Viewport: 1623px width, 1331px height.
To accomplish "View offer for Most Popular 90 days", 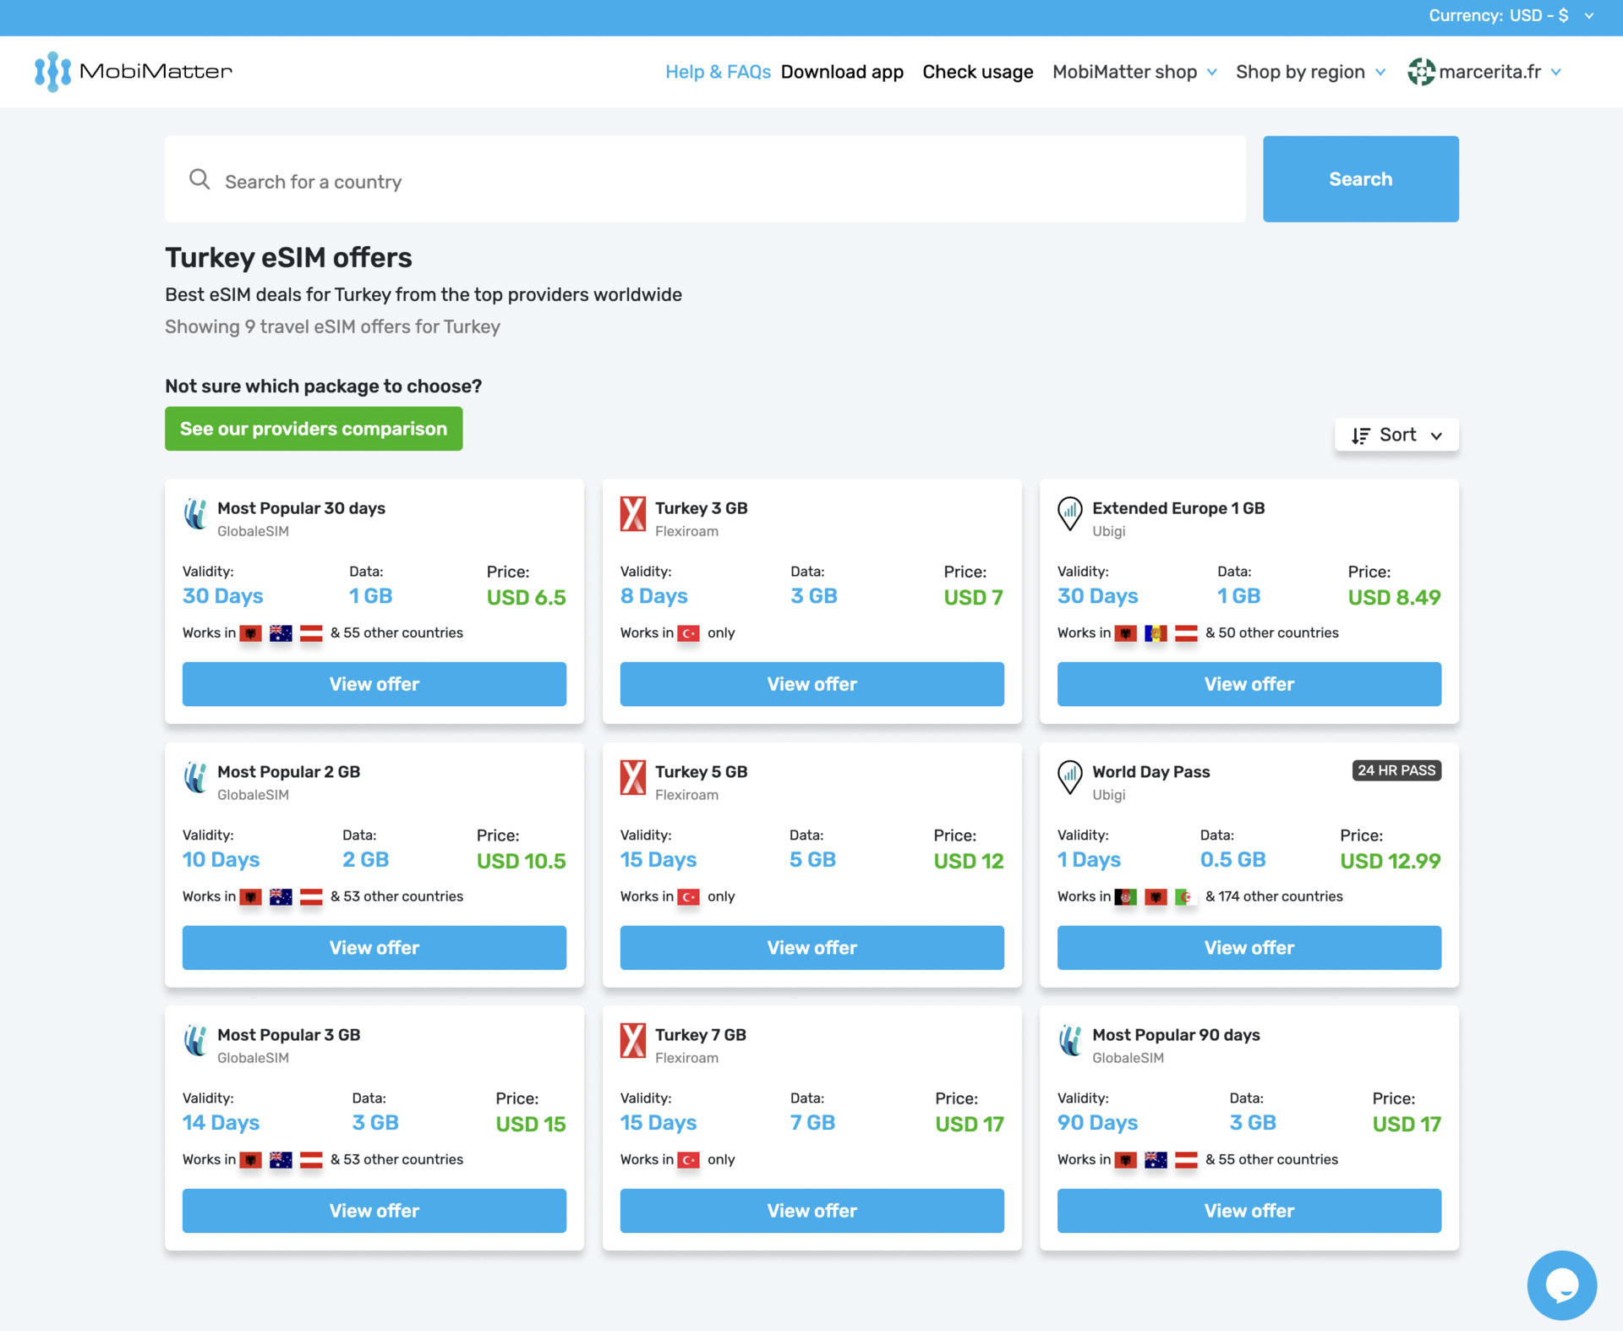I will point(1249,1211).
